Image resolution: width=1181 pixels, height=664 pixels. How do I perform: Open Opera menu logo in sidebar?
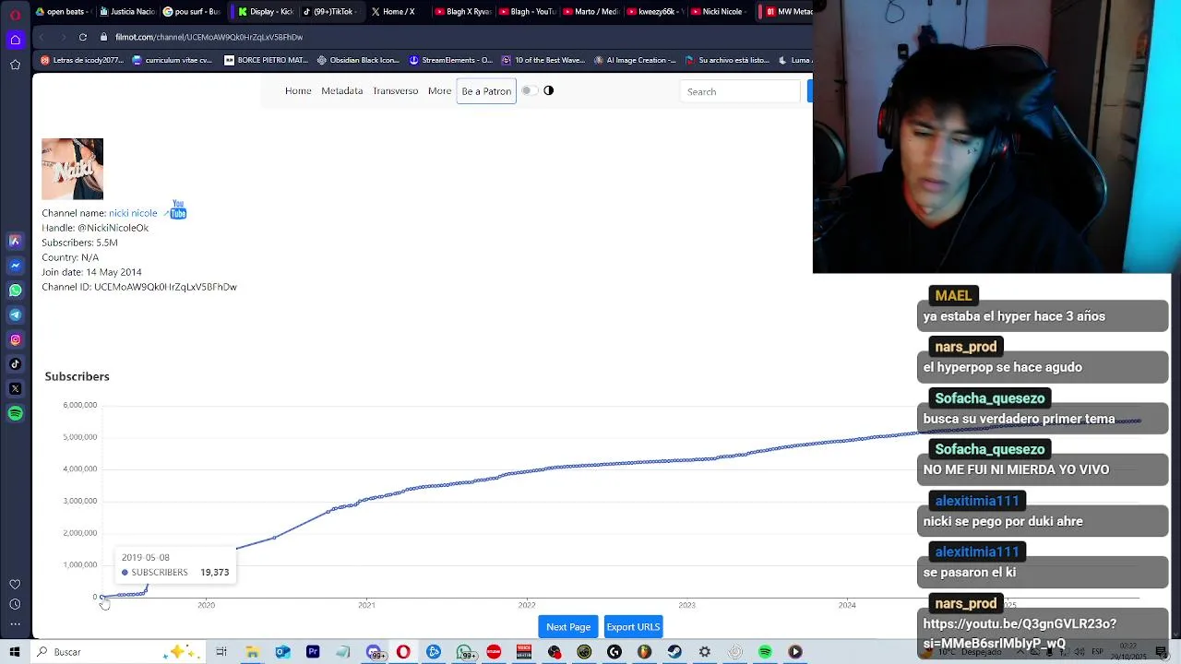[x=15, y=15]
